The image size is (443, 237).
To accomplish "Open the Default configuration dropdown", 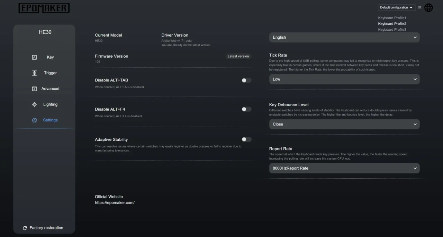I will click(397, 8).
